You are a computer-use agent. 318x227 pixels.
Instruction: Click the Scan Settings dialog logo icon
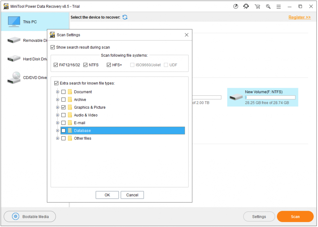(52, 35)
